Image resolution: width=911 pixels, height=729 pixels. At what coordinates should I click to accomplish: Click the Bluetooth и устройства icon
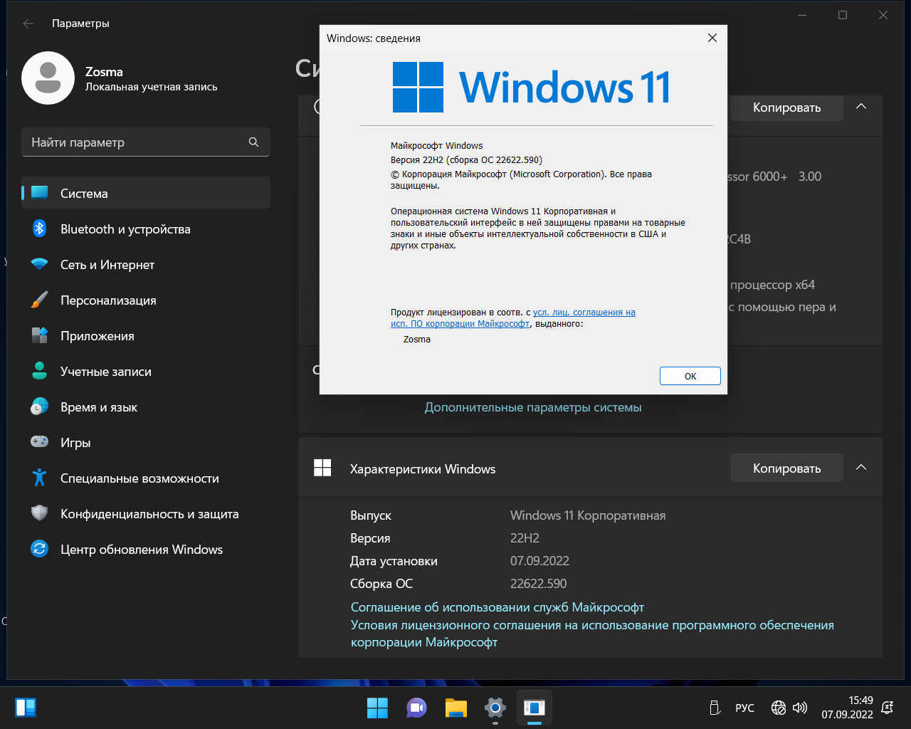(40, 229)
